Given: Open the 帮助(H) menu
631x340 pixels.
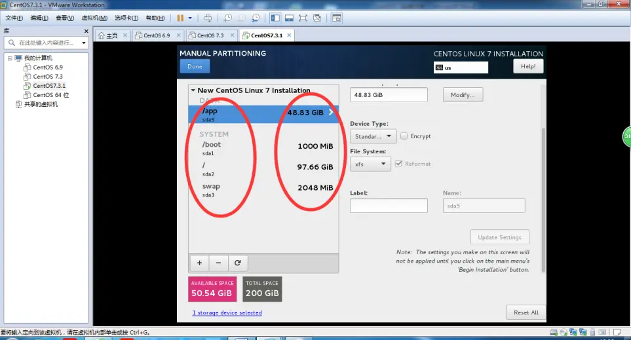Looking at the screenshot, I should (155, 18).
